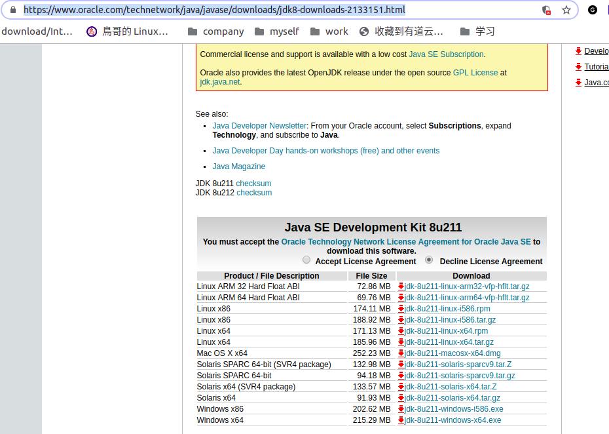Open the 鳥哥的 Linux bookmark
The image size is (609, 434).
[128, 31]
